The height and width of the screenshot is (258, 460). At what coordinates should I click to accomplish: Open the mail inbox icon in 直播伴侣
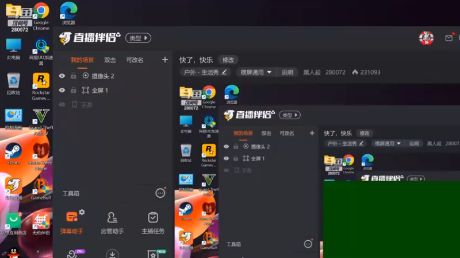click(x=448, y=38)
